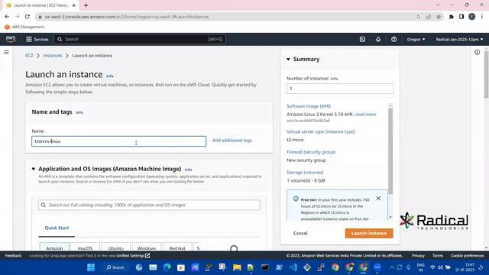
Task: Open the Privacy footer link
Action: (x=418, y=256)
